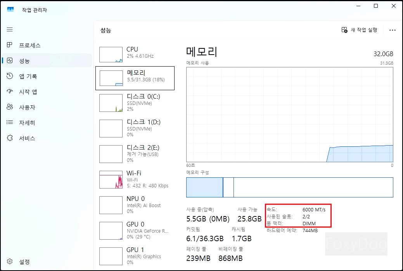
Task: Close the Task Manager window
Action: coord(393,6)
